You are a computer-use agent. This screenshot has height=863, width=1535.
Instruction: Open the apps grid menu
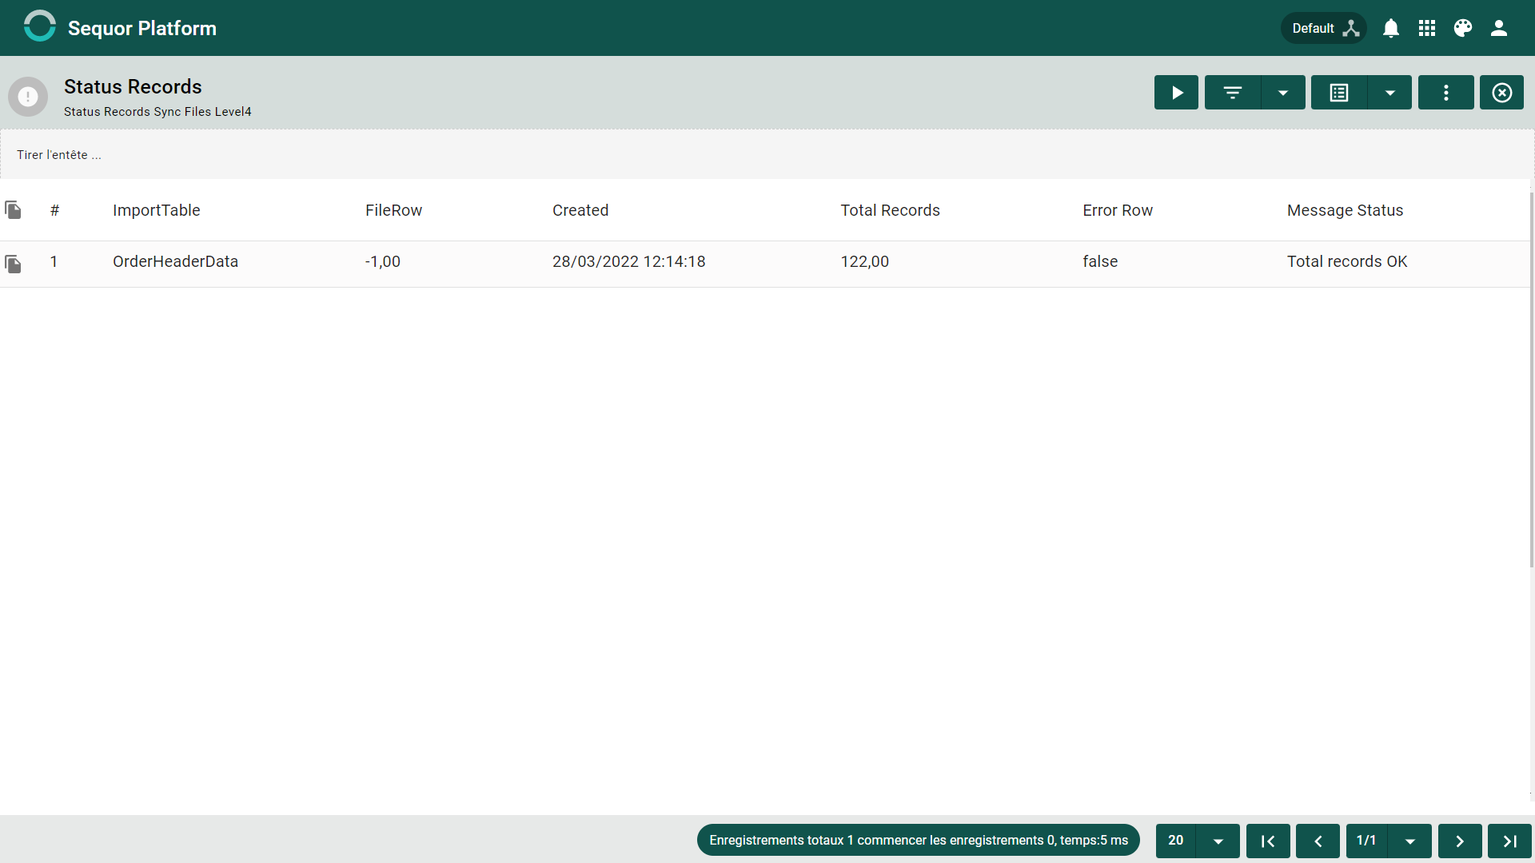point(1427,28)
